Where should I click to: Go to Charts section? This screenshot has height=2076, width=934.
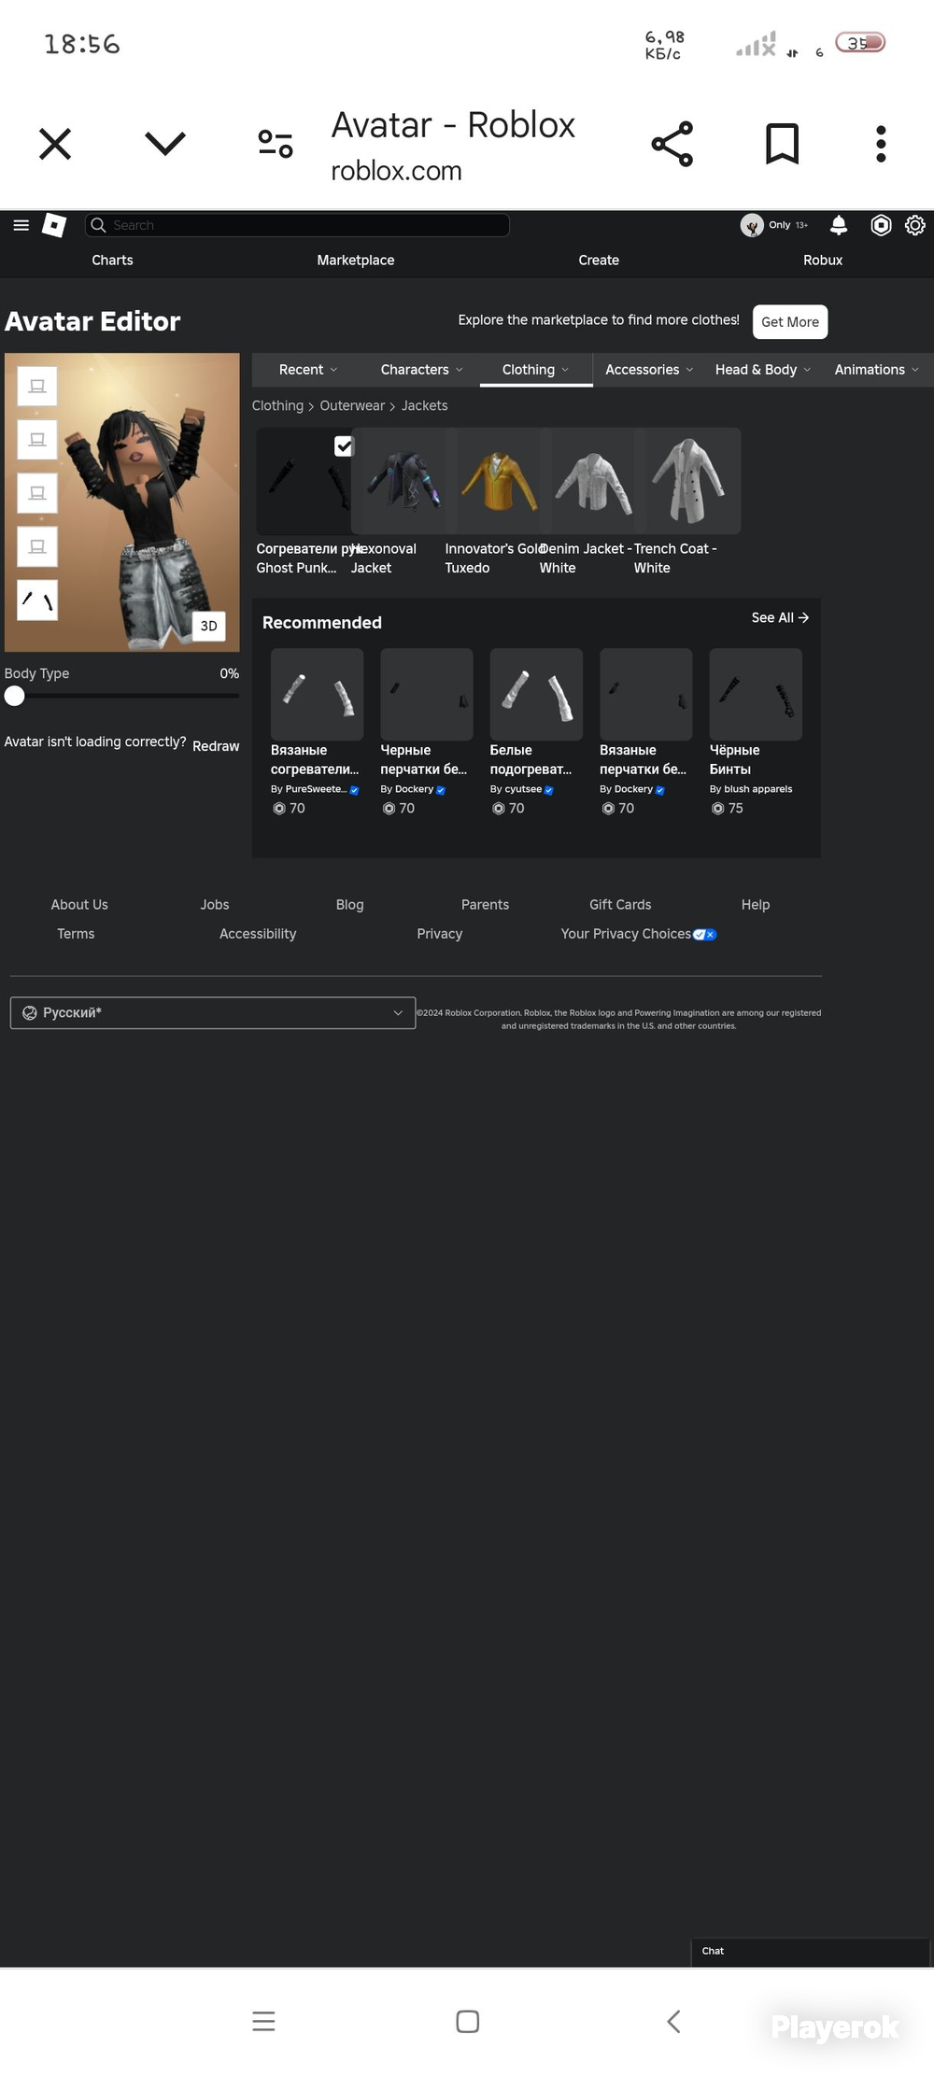click(x=112, y=261)
